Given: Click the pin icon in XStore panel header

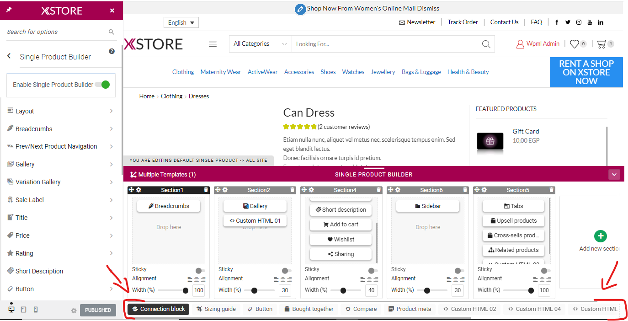Looking at the screenshot, I should pyautogui.click(x=9, y=10).
